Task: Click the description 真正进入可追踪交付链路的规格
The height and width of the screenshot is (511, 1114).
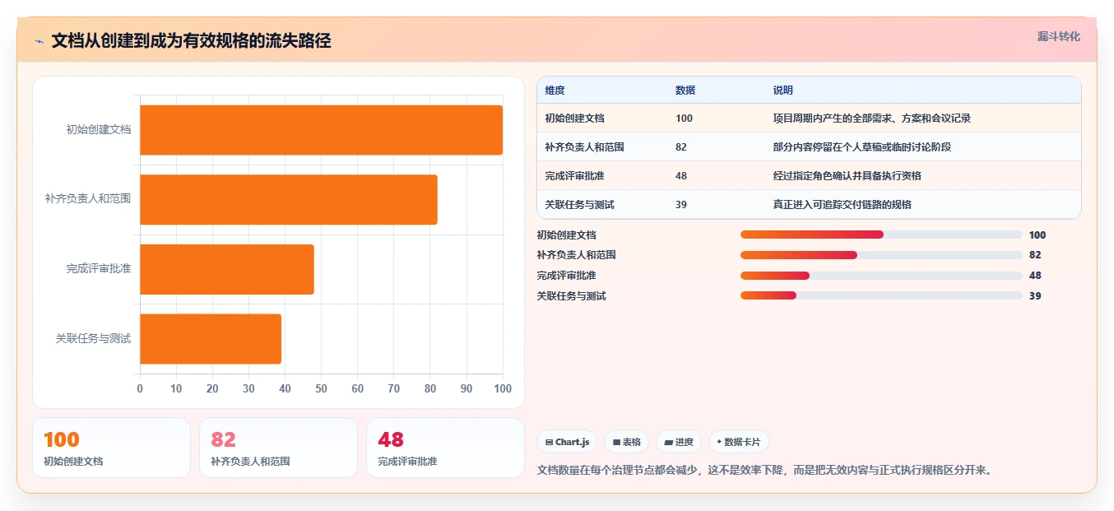Action: (842, 205)
